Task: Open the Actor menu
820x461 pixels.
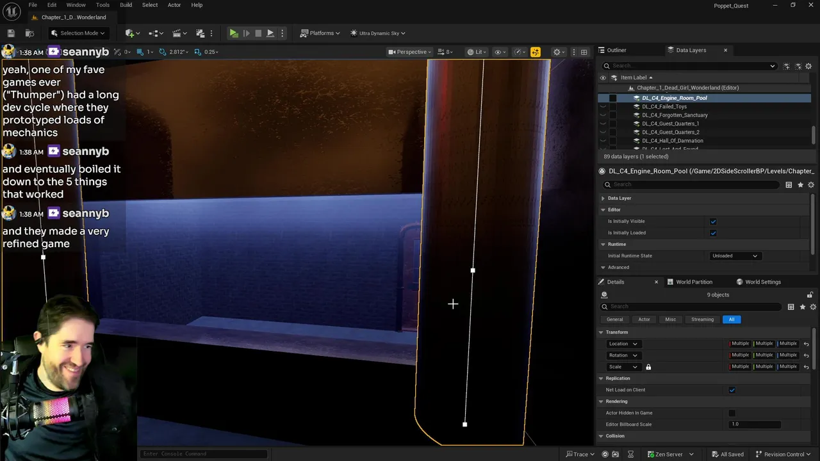Action: coord(174,5)
